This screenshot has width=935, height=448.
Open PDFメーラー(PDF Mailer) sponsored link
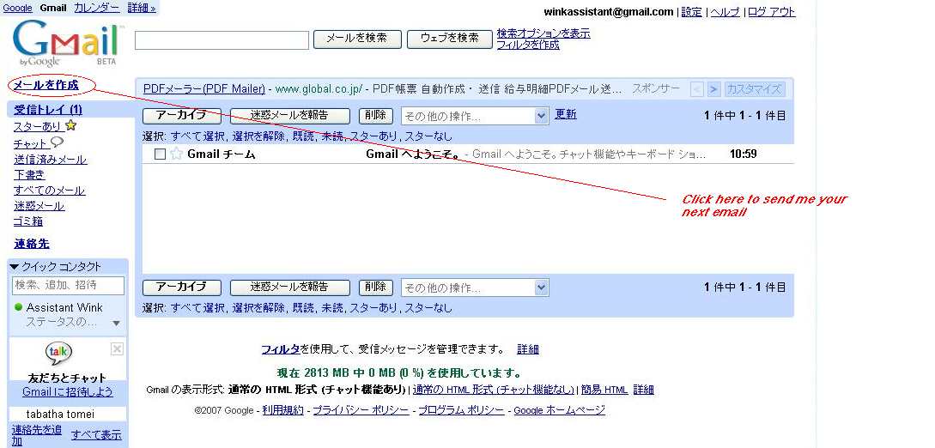click(x=204, y=89)
